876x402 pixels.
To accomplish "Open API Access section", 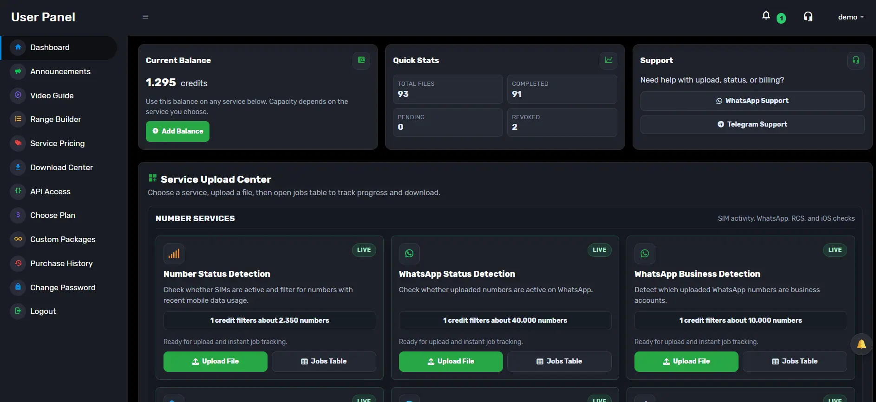I will (x=59, y=191).
